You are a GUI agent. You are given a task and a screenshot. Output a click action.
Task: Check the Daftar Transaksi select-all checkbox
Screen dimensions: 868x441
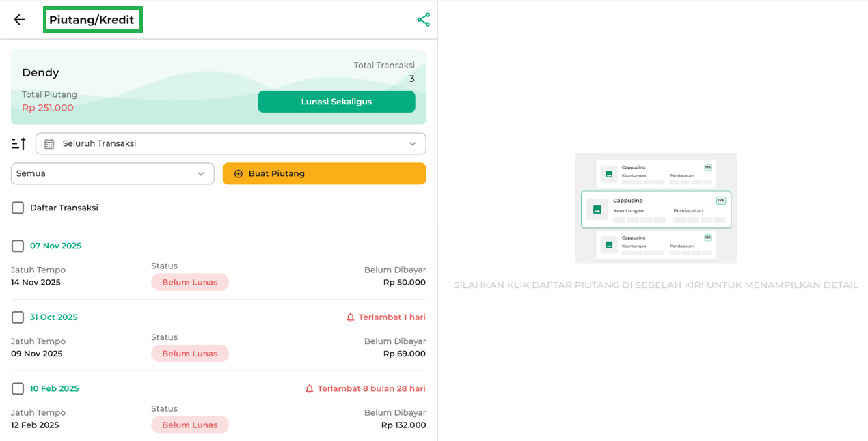(x=18, y=208)
